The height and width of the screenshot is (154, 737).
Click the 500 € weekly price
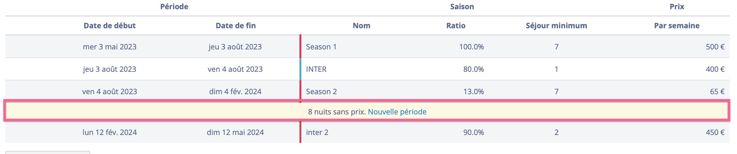715,47
